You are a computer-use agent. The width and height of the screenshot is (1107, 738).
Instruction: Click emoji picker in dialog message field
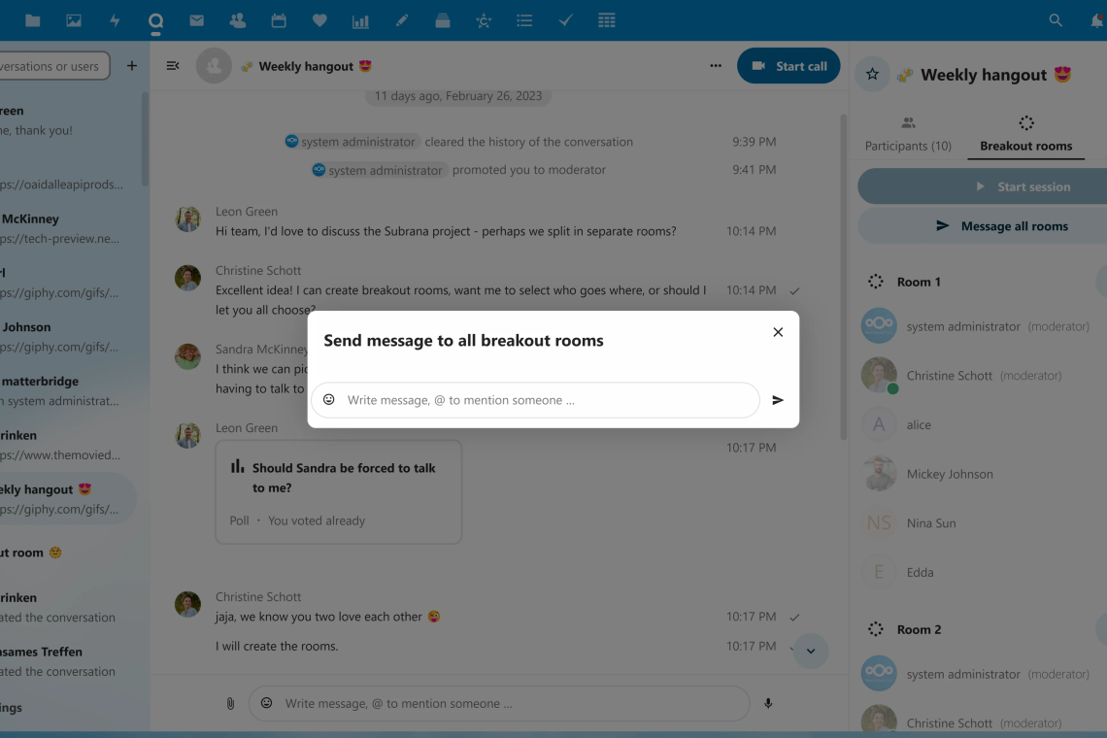pos(329,399)
